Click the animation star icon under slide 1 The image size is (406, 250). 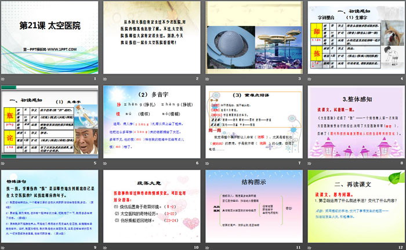pos(3,78)
